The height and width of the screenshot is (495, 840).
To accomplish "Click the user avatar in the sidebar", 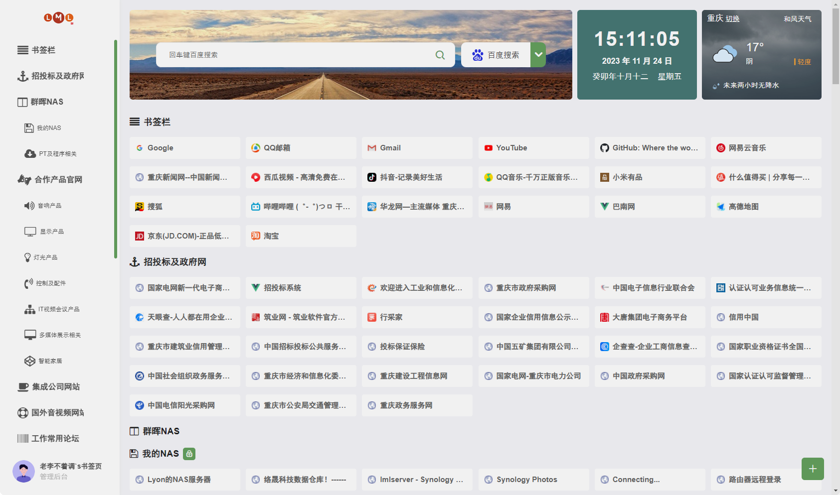I will point(23,471).
